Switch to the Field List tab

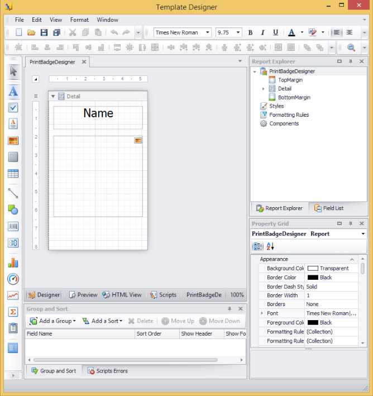click(x=329, y=208)
